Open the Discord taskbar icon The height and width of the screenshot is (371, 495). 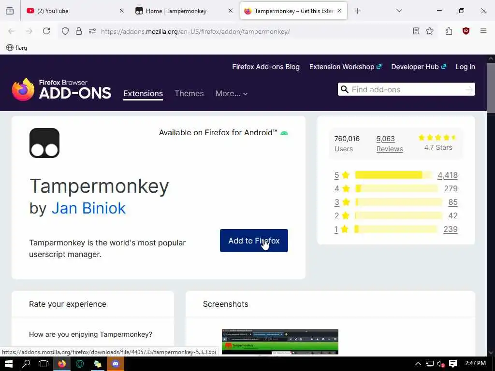[116, 364]
